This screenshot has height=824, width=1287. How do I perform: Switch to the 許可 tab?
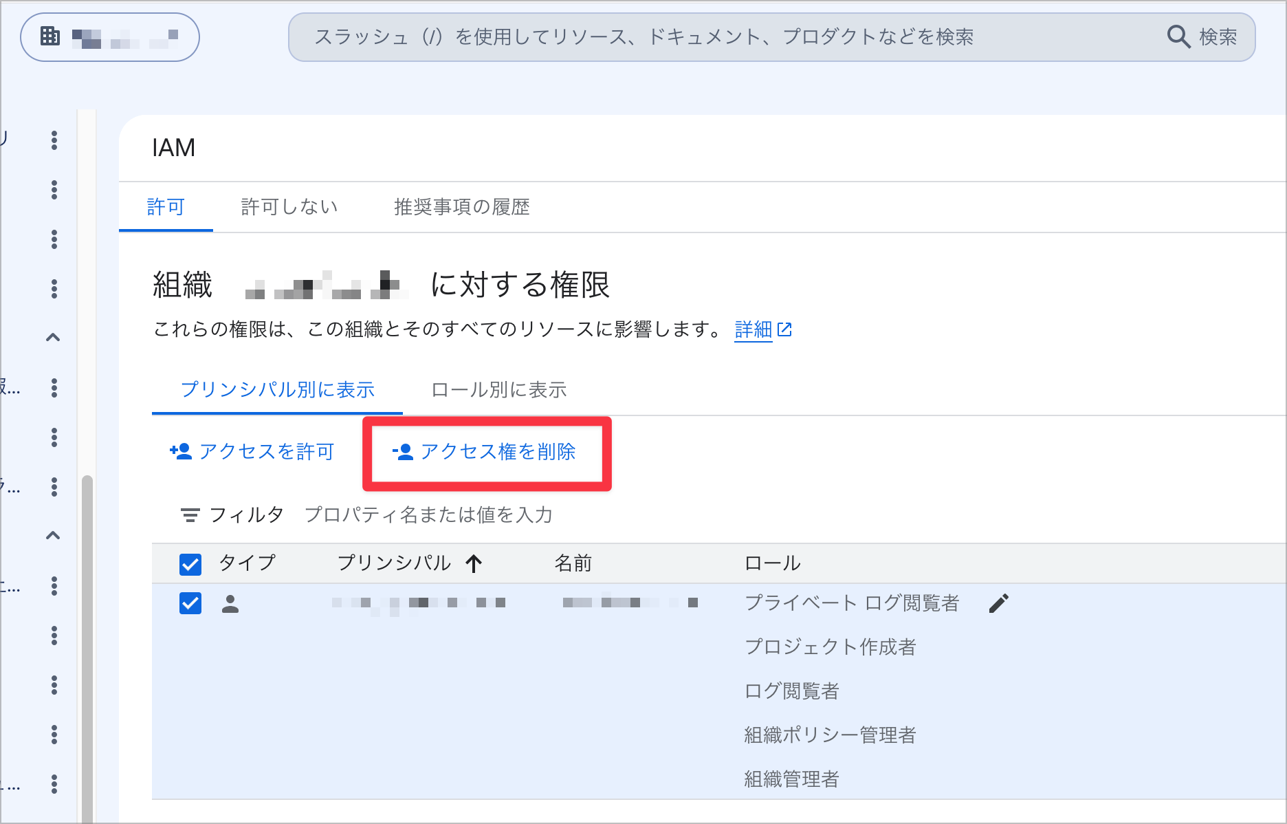pos(166,207)
